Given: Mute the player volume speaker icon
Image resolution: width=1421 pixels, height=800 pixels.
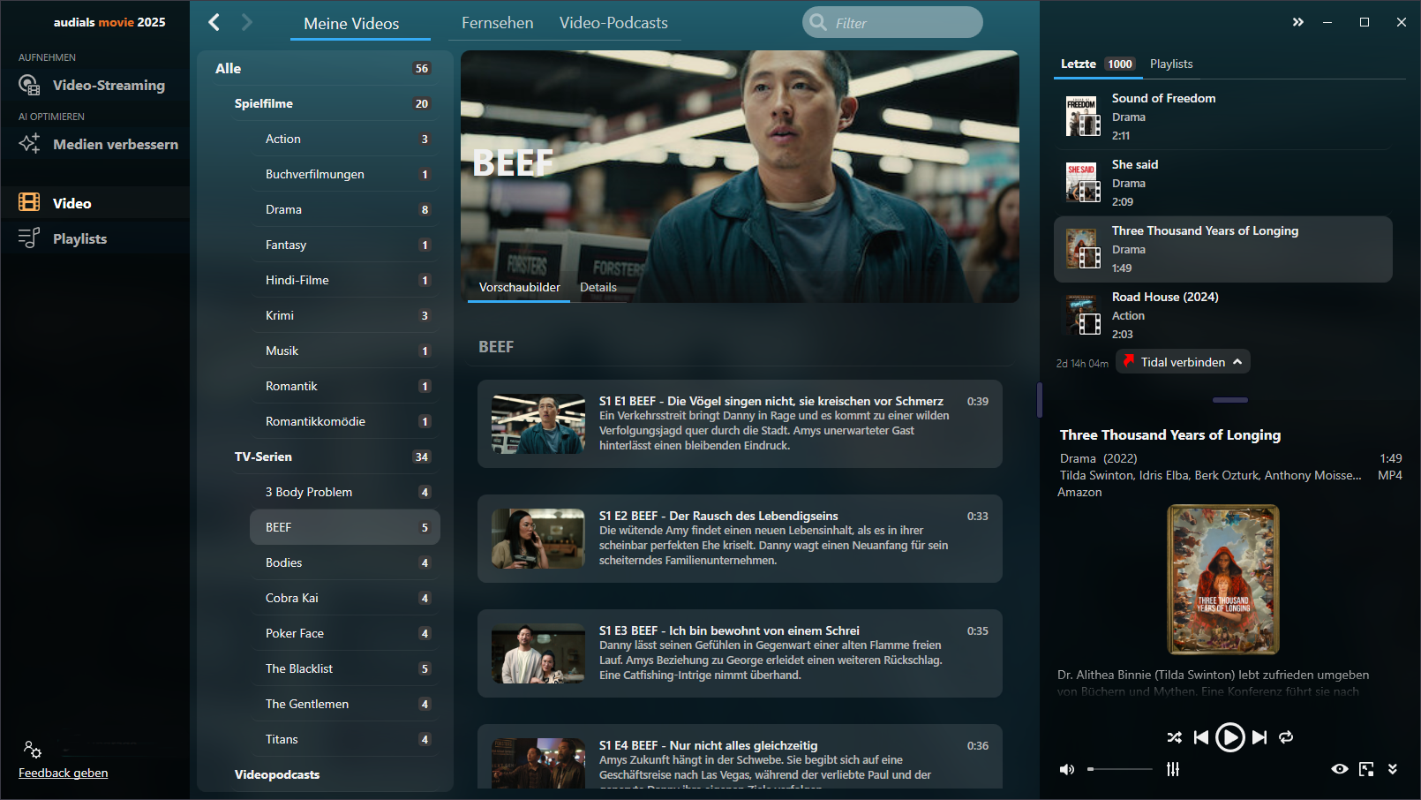Looking at the screenshot, I should pos(1067,769).
